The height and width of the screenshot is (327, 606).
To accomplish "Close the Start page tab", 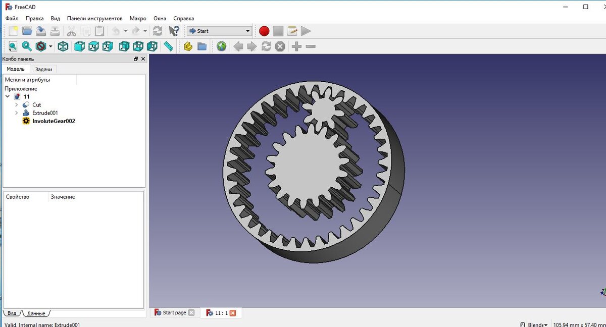I will [191, 313].
